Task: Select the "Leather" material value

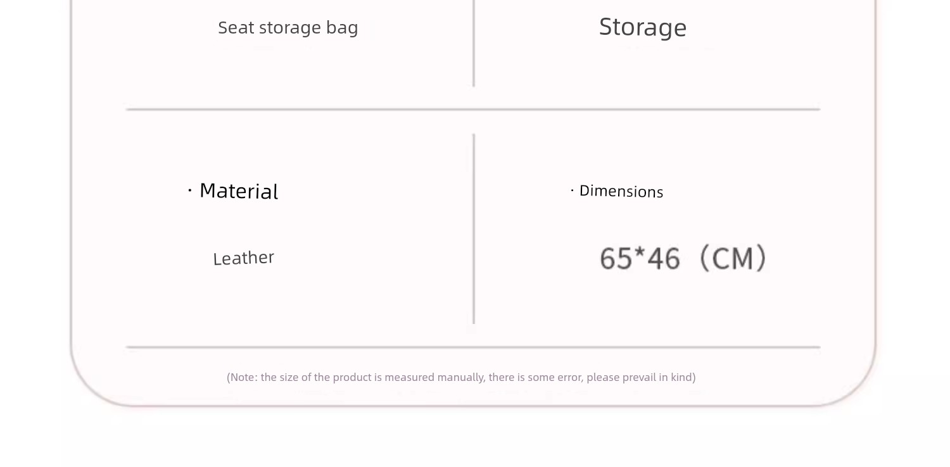Action: pos(243,258)
